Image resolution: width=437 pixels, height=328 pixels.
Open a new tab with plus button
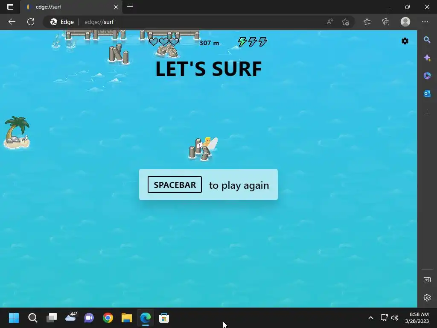130,7
